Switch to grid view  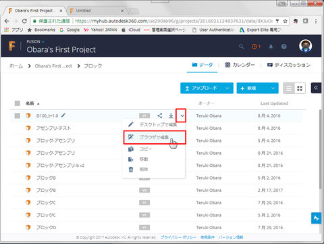(x=300, y=89)
